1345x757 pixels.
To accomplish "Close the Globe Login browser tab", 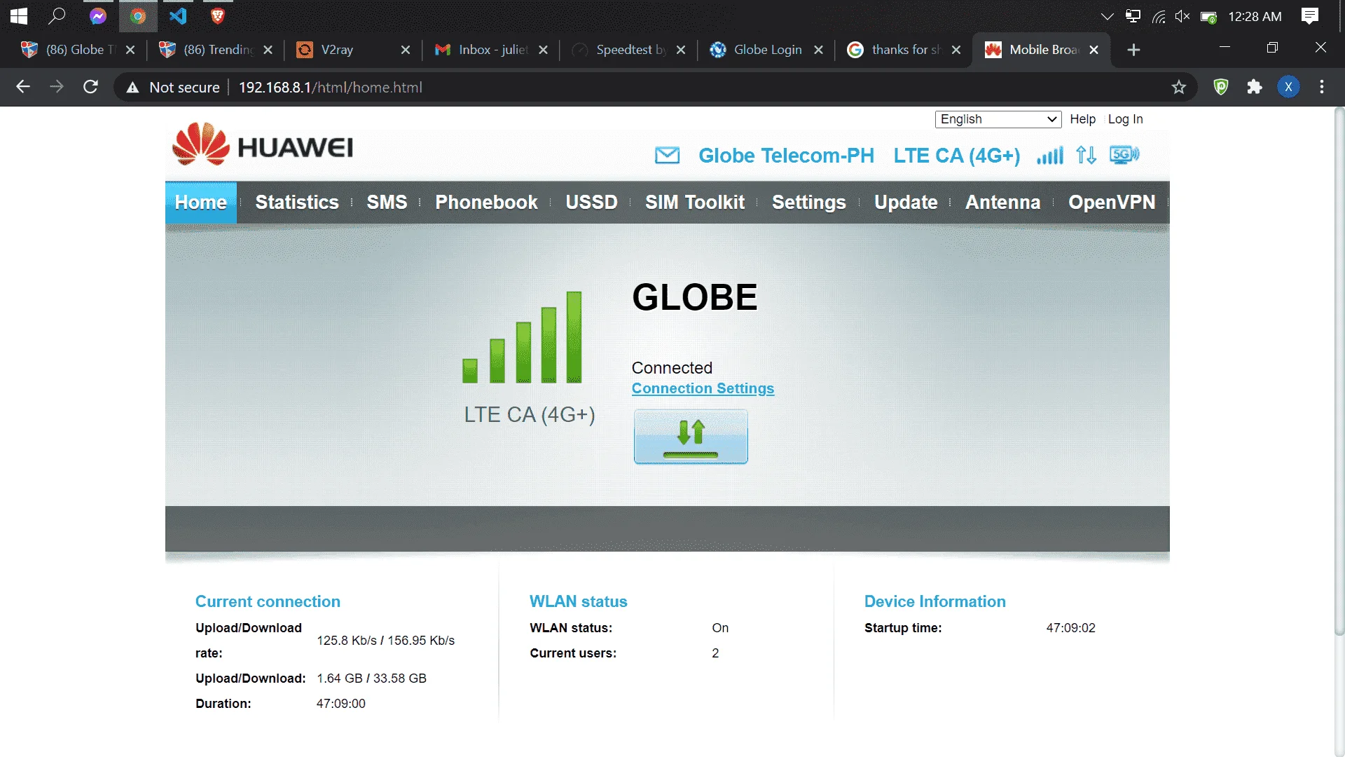I will (818, 50).
